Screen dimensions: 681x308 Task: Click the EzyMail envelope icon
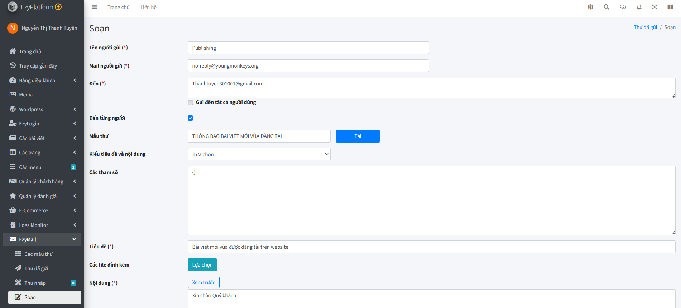[13, 239]
